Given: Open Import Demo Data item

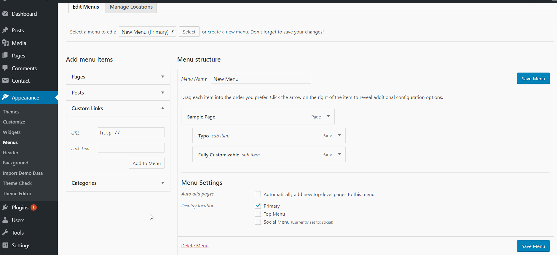Looking at the screenshot, I should [x=23, y=173].
